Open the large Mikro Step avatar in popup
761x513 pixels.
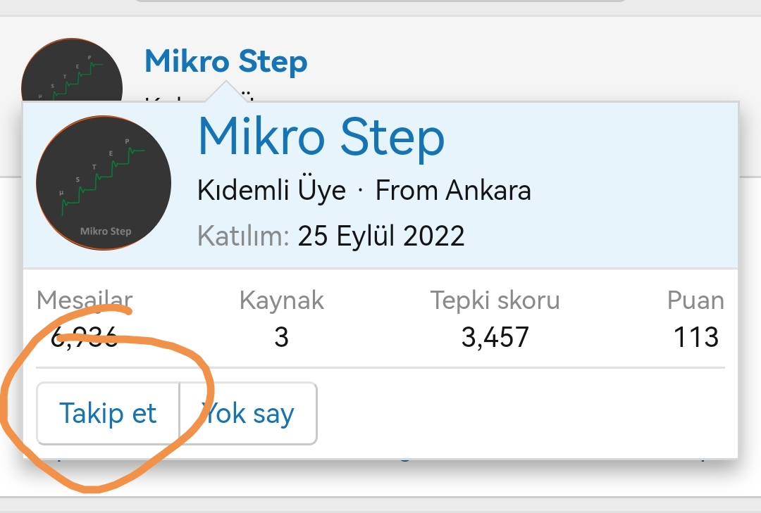104,184
